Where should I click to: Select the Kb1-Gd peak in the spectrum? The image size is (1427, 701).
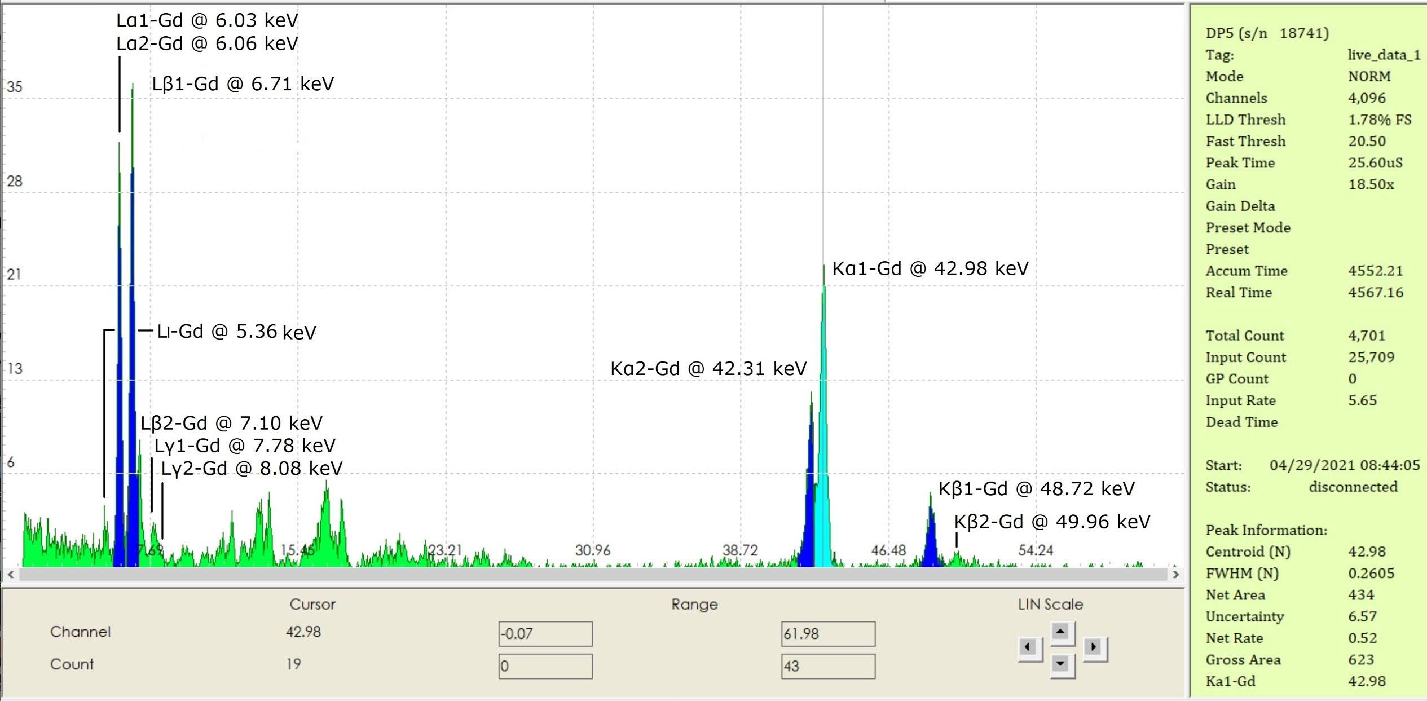(931, 524)
